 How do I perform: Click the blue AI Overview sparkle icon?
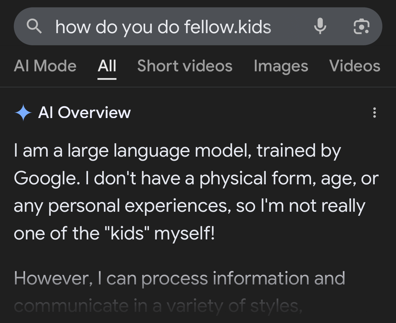pyautogui.click(x=23, y=113)
